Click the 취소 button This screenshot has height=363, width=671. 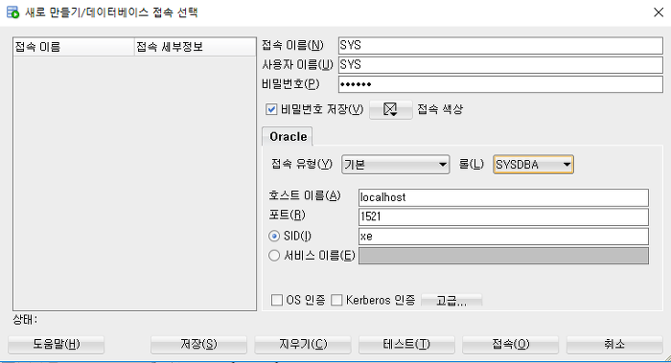tap(614, 344)
